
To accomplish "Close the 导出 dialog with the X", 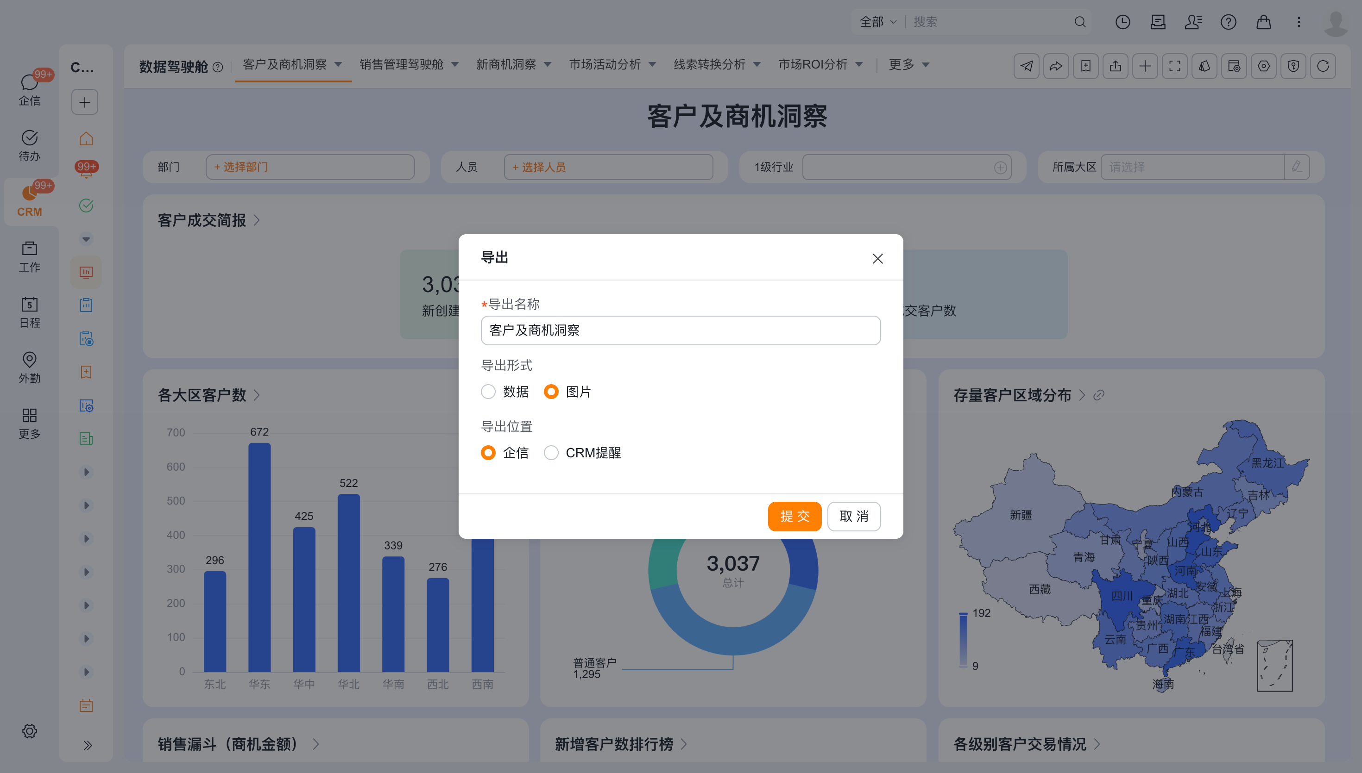I will coord(877,259).
